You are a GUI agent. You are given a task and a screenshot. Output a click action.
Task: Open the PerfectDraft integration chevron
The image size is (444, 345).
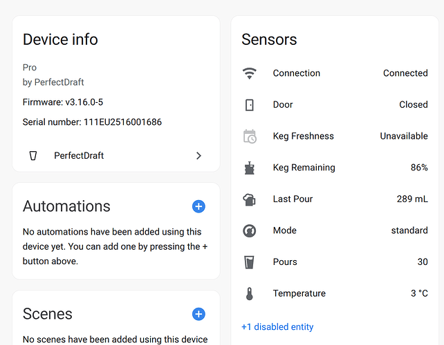198,156
